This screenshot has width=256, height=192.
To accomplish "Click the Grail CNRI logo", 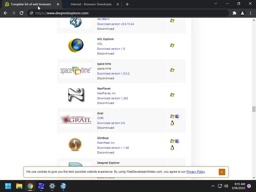I will coord(76,119).
